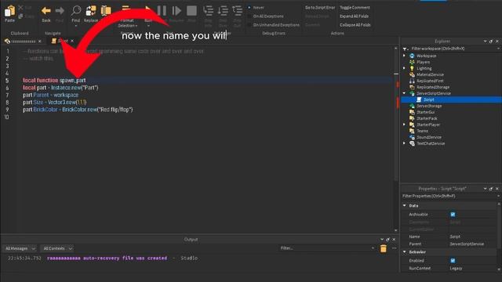This screenshot has height=282, width=502.
Task: Select StarterGui in the Explorer
Action: coord(425,112)
